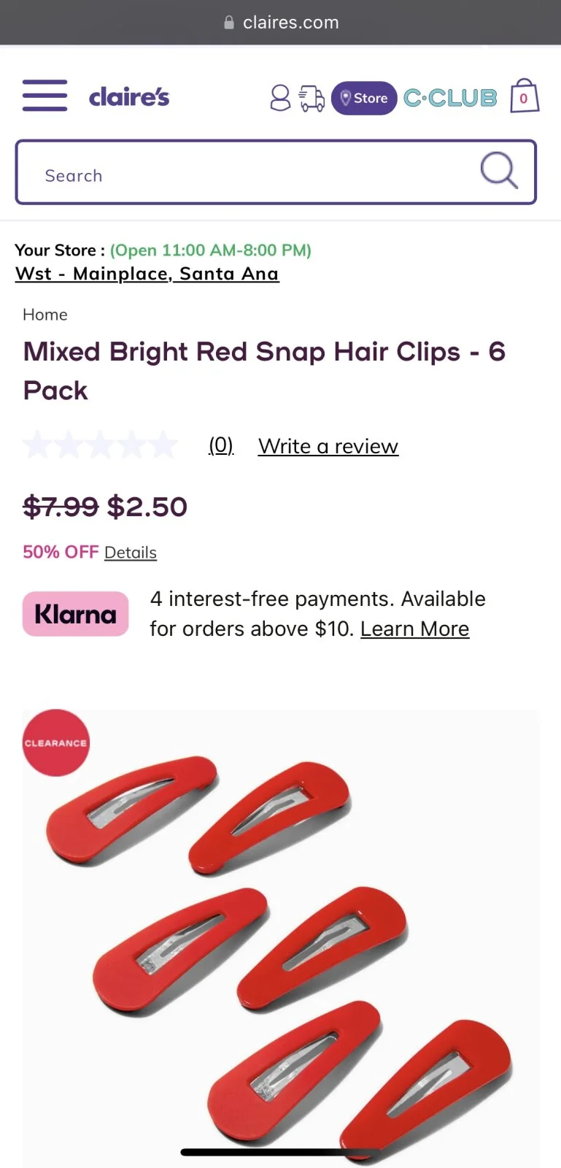
Task: Click Write a review link
Action: pos(328,446)
